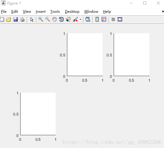The width and height of the screenshot is (164, 148).
Task: Maximize the Figure 1 window
Action: (x=145, y=3)
